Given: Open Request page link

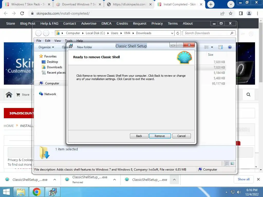Looking at the screenshot, I should click(x=139, y=23).
